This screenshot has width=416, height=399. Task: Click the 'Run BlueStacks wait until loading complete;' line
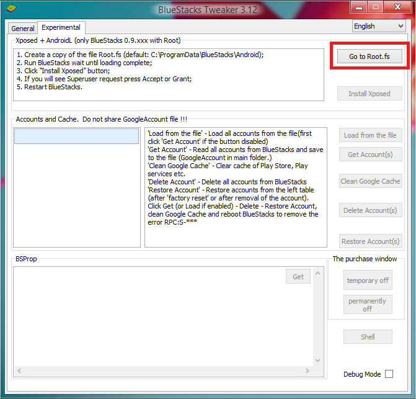84,63
